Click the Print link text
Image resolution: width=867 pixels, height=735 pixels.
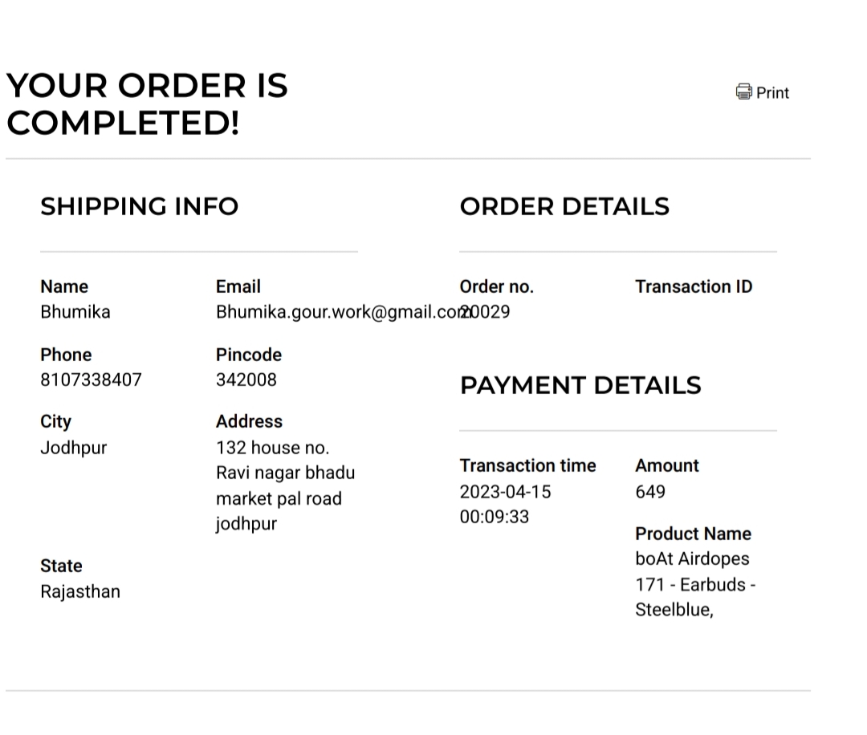coord(772,93)
